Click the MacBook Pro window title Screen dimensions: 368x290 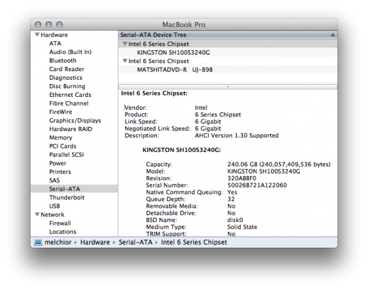184,25
